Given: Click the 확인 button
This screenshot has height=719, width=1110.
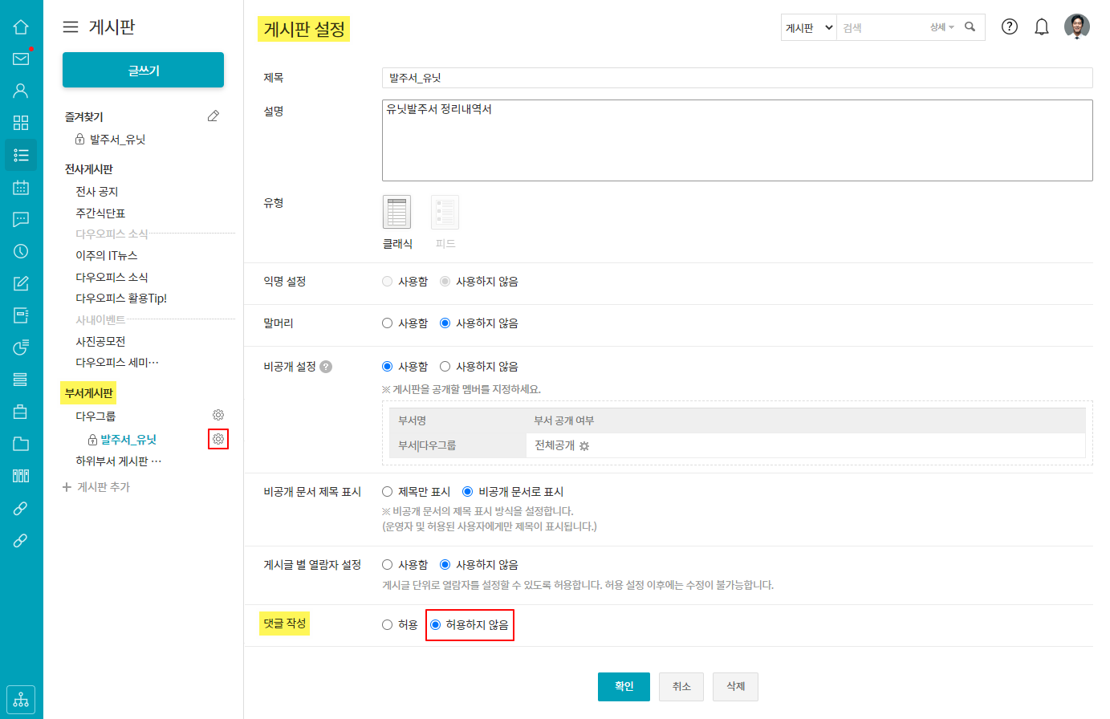Looking at the screenshot, I should [624, 686].
